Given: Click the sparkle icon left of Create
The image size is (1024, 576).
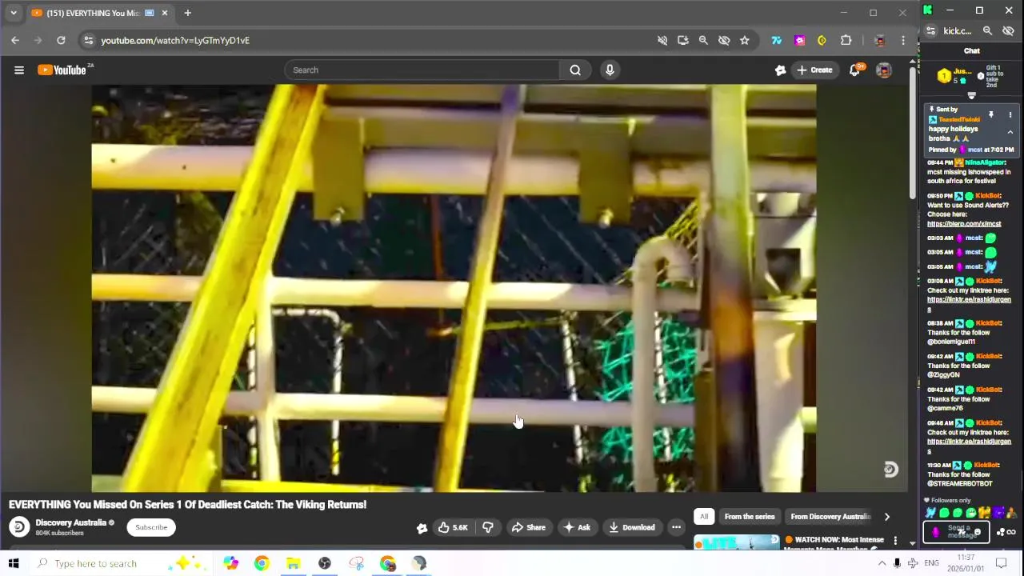Looking at the screenshot, I should [x=780, y=70].
